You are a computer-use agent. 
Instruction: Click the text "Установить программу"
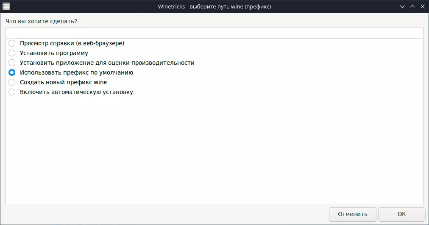(x=54, y=53)
